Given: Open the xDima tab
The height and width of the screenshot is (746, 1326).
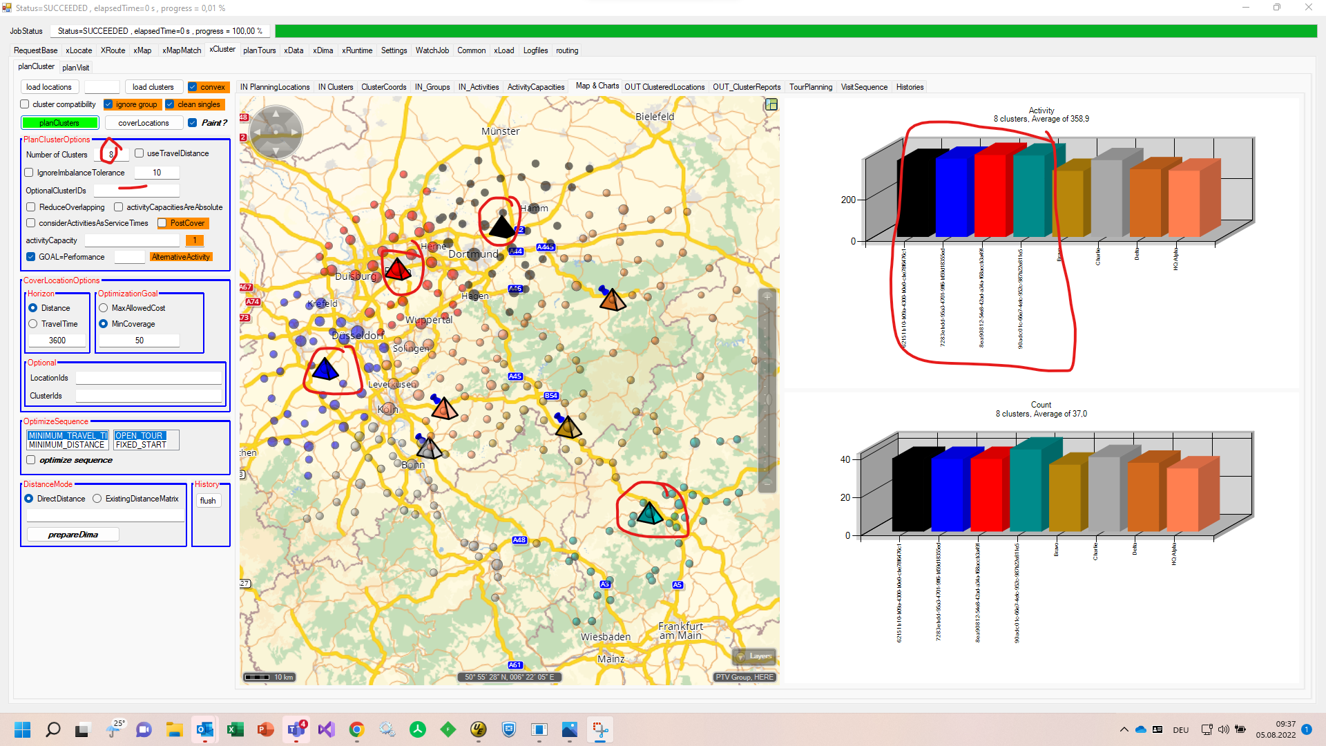Looking at the screenshot, I should coord(323,50).
